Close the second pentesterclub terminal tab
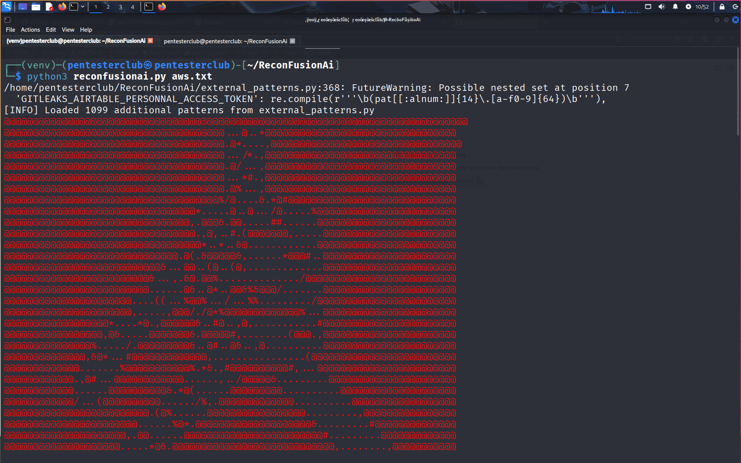741x463 pixels. pyautogui.click(x=293, y=41)
